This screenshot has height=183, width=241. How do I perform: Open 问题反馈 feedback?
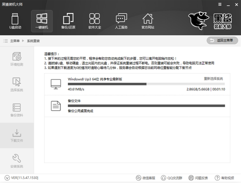(x=198, y=178)
